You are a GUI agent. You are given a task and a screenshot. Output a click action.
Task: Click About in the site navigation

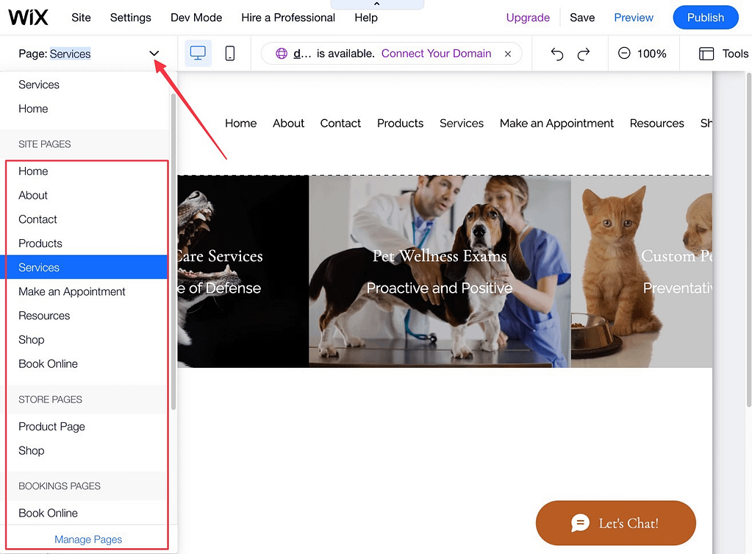click(288, 124)
